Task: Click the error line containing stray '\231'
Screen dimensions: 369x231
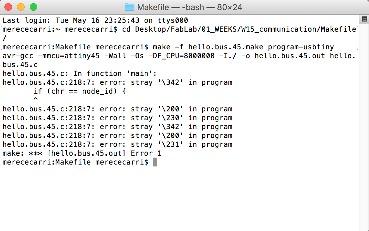Action: point(118,145)
